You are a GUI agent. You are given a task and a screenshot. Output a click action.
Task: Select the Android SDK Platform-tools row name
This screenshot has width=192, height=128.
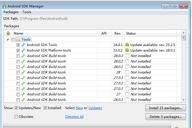coord(49,50)
